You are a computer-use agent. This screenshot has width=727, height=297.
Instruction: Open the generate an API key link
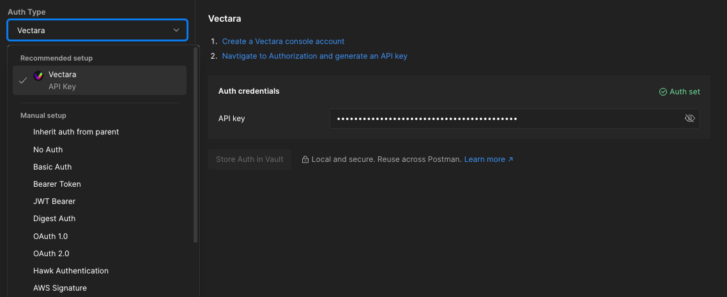coord(314,56)
